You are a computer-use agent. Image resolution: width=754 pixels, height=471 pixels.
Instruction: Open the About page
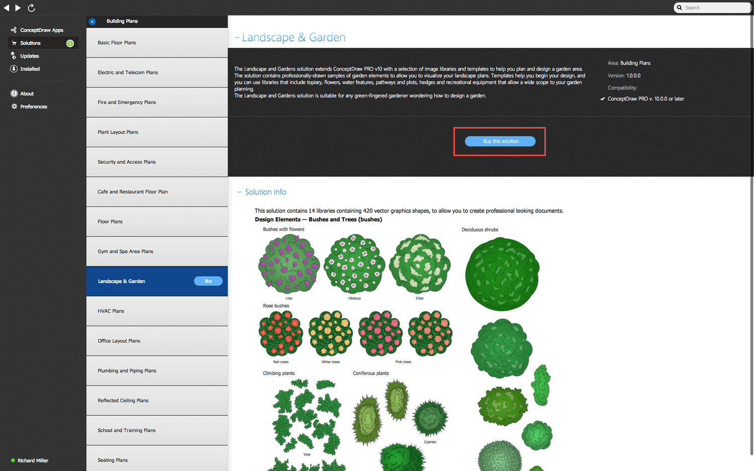[27, 94]
